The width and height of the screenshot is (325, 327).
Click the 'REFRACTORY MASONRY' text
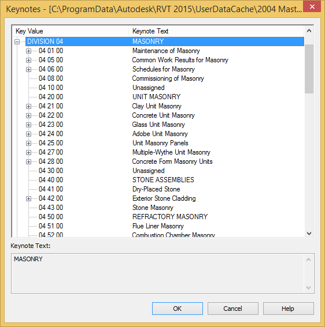(170, 217)
